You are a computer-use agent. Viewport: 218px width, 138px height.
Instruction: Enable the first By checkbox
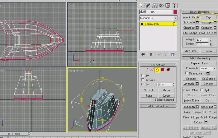(143, 75)
